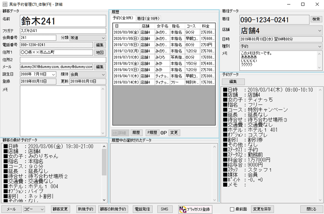Switch to the 着信(全16件) tab

pyautogui.click(x=149, y=18)
